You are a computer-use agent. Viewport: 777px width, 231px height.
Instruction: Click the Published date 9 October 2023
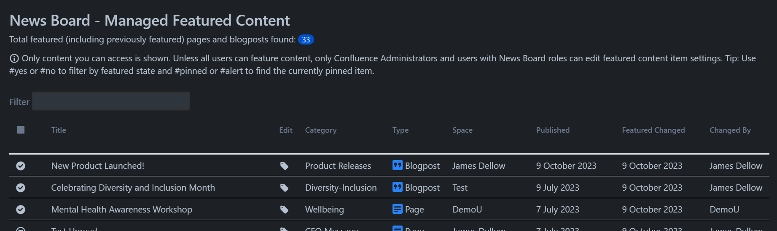(566, 166)
